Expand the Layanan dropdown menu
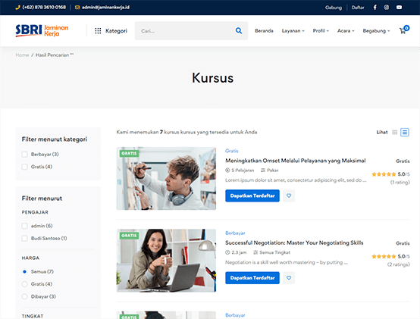This screenshot has height=319, width=420. (293, 31)
